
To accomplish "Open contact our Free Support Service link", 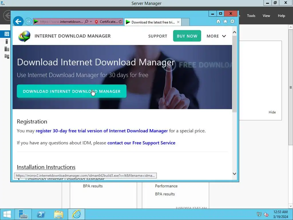I will [x=141, y=143].
